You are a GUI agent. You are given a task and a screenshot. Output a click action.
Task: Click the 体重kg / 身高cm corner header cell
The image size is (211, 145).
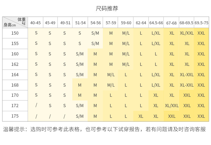15,22
